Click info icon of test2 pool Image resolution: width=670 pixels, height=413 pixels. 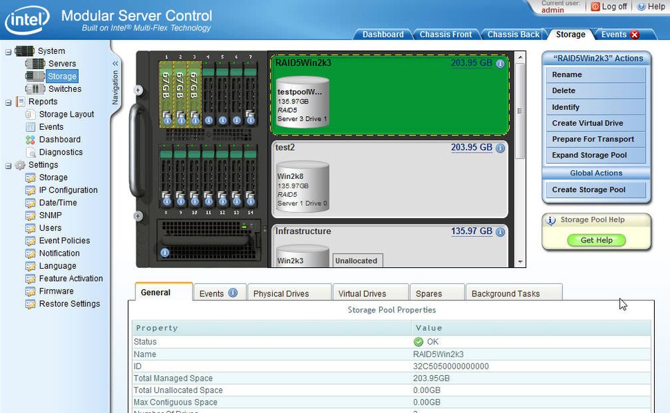point(500,148)
